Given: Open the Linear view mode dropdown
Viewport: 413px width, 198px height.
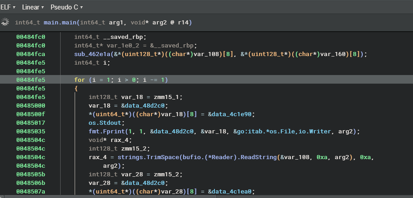Looking at the screenshot, I should [33, 8].
